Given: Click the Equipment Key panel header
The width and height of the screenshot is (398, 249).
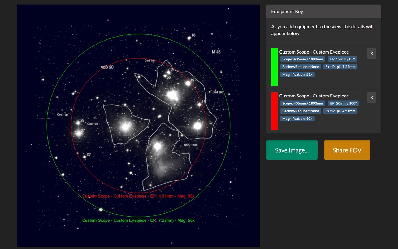Looking at the screenshot, I should 323,11.
